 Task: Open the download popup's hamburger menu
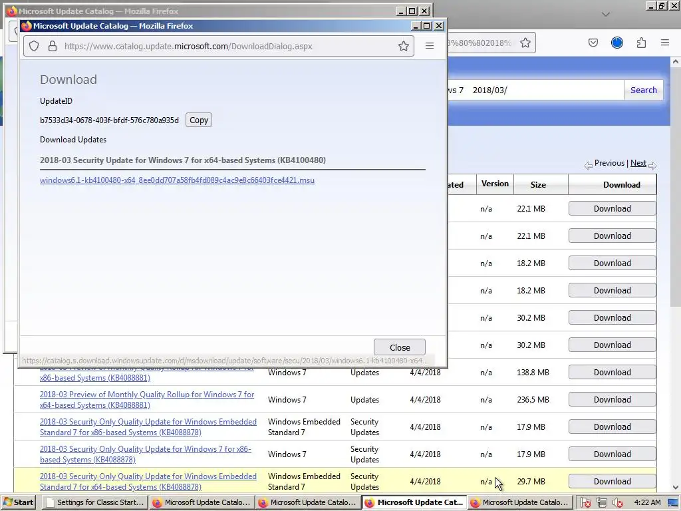[430, 46]
